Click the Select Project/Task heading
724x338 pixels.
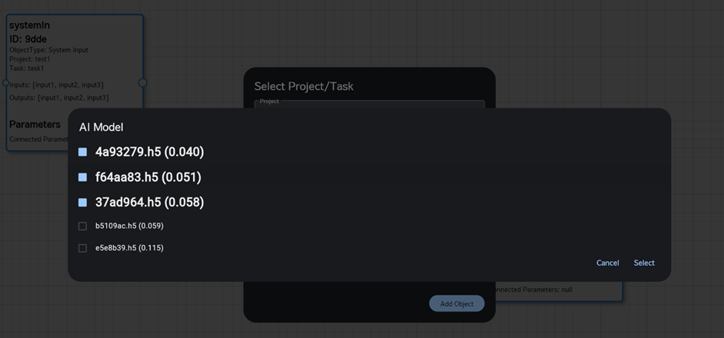pyautogui.click(x=304, y=86)
